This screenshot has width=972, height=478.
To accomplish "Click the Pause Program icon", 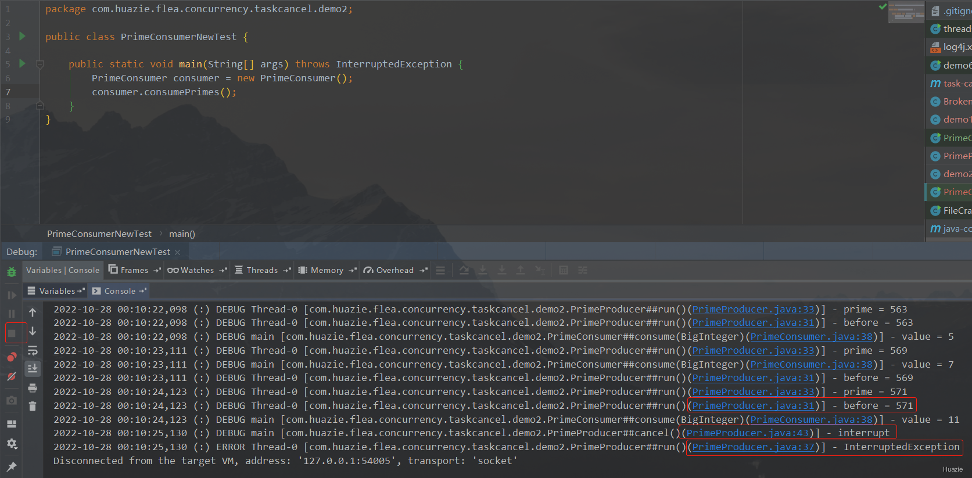I will point(12,314).
